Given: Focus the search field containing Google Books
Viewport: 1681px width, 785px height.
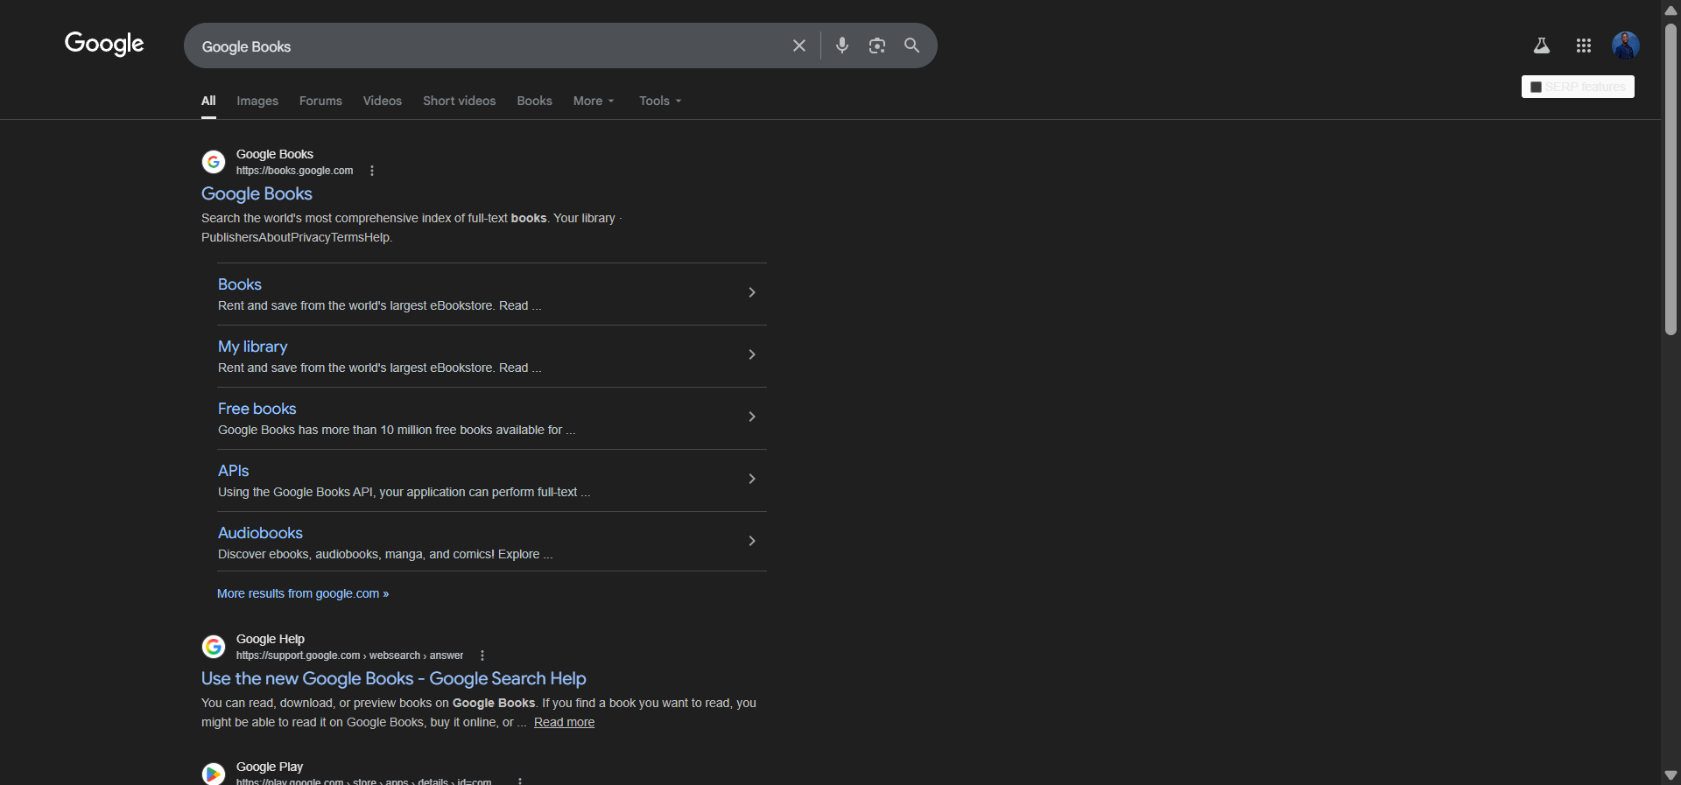Looking at the screenshot, I should pyautogui.click(x=490, y=46).
